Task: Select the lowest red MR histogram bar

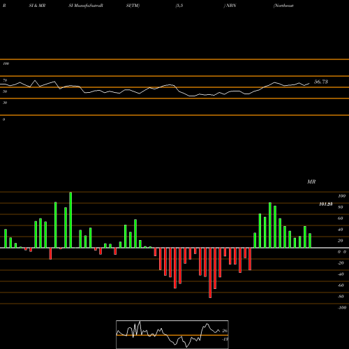Action: [x=210, y=273]
